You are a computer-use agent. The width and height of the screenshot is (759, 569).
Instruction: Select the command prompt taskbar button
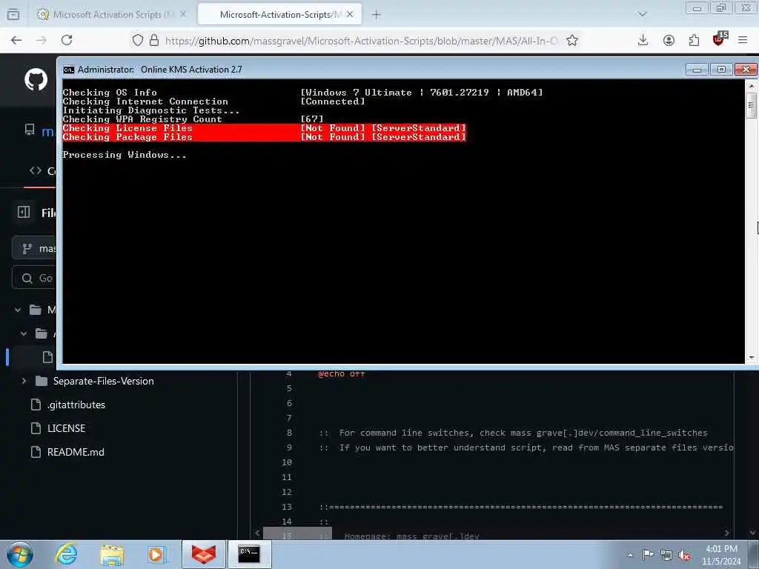249,554
